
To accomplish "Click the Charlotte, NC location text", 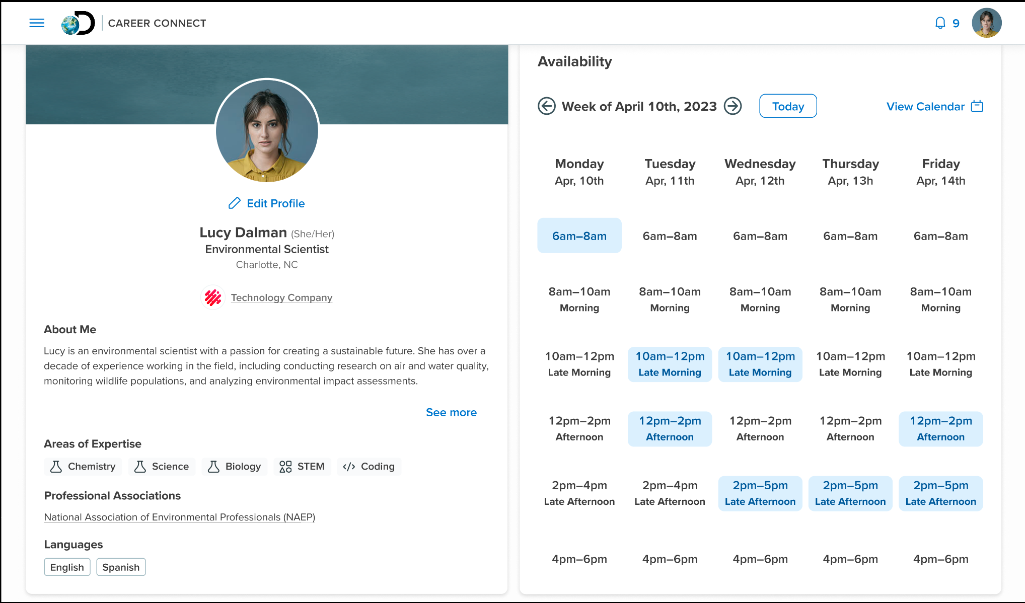I will tap(267, 265).
